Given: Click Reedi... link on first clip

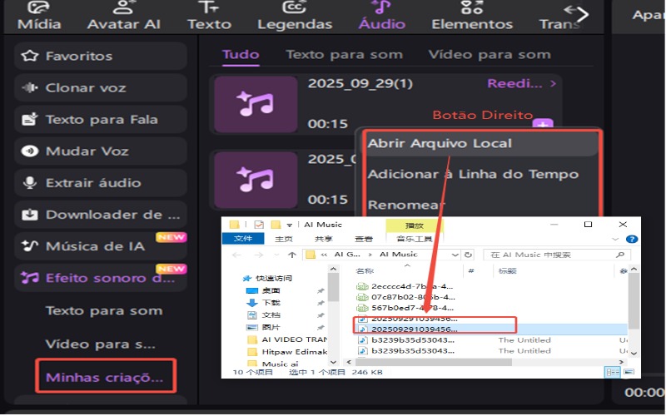Looking at the screenshot, I should pos(521,83).
